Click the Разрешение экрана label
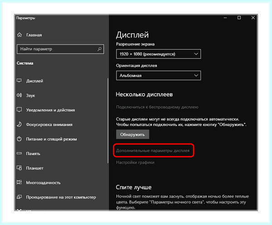This screenshot has height=225, width=272. point(135,44)
